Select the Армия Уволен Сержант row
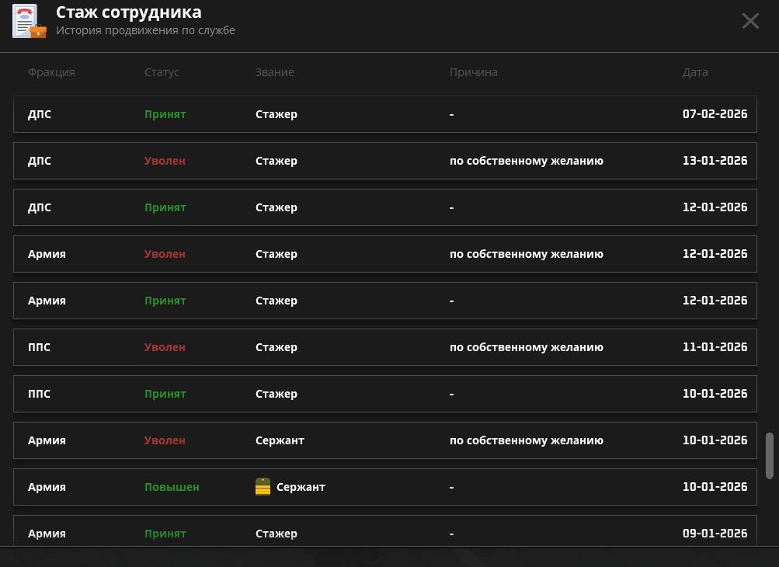Screen dimensions: 779x567 (x=385, y=440)
